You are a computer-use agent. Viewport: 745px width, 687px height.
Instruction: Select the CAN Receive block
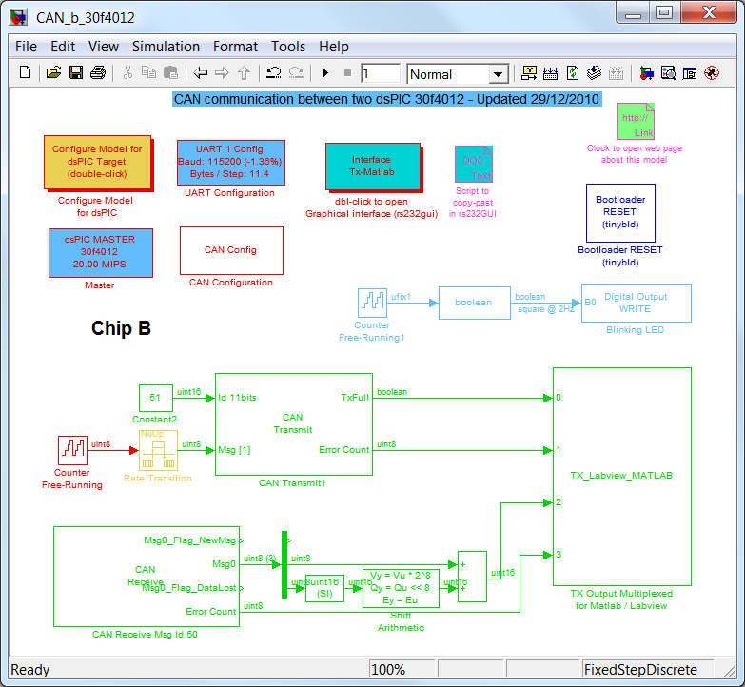[147, 577]
